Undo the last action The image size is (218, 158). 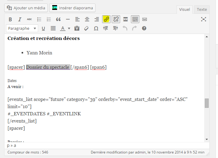point(125,28)
